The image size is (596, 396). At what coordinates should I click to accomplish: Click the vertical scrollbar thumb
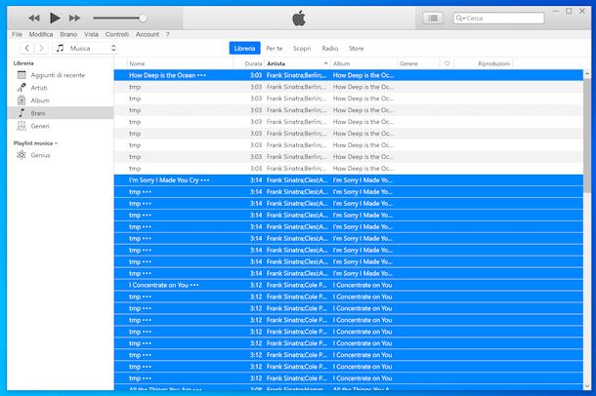pos(587,136)
